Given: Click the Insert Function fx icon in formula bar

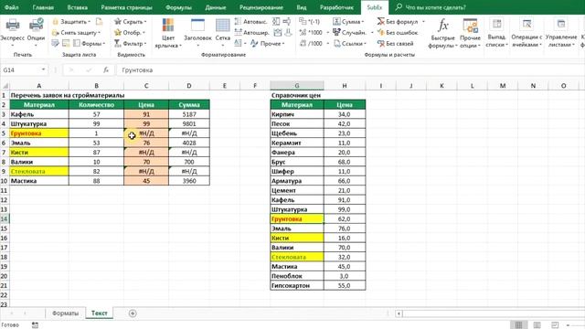Looking at the screenshot, I should pos(106,69).
